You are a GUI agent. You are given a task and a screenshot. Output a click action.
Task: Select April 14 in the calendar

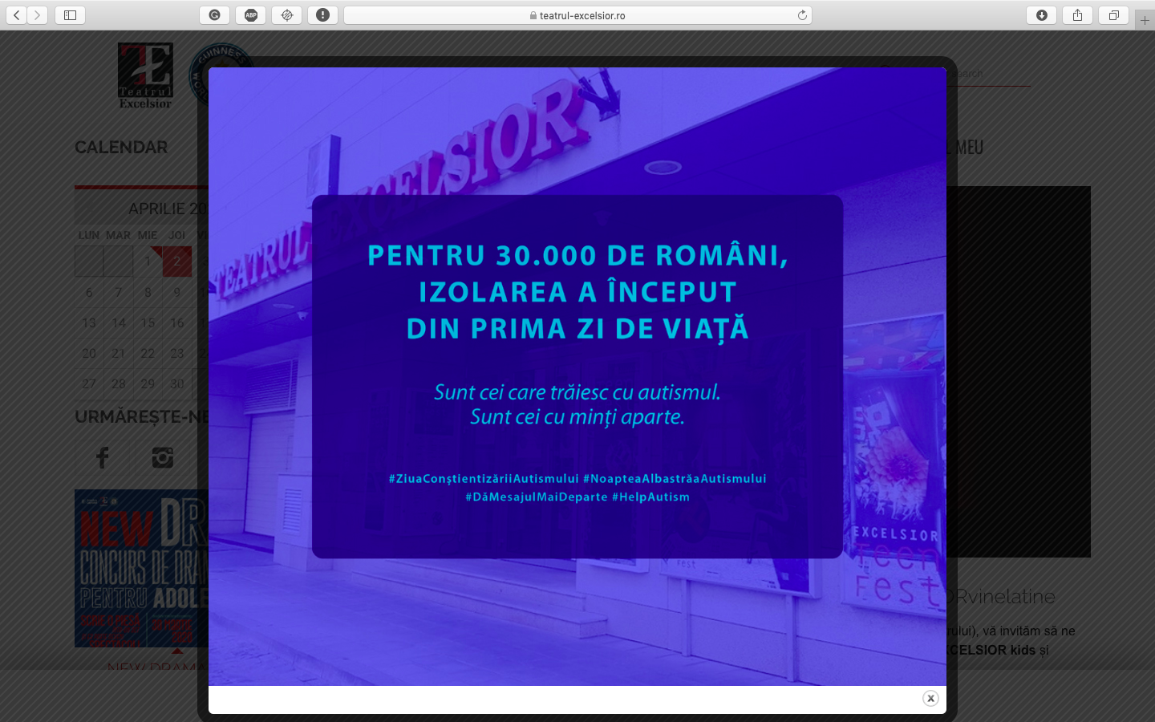point(119,322)
